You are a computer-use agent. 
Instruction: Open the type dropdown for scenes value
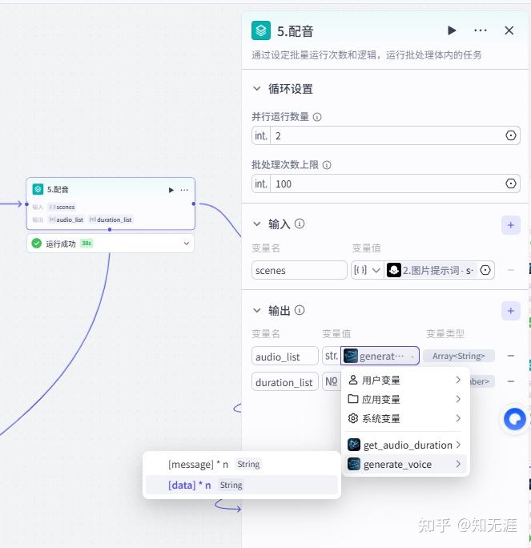coord(366,270)
